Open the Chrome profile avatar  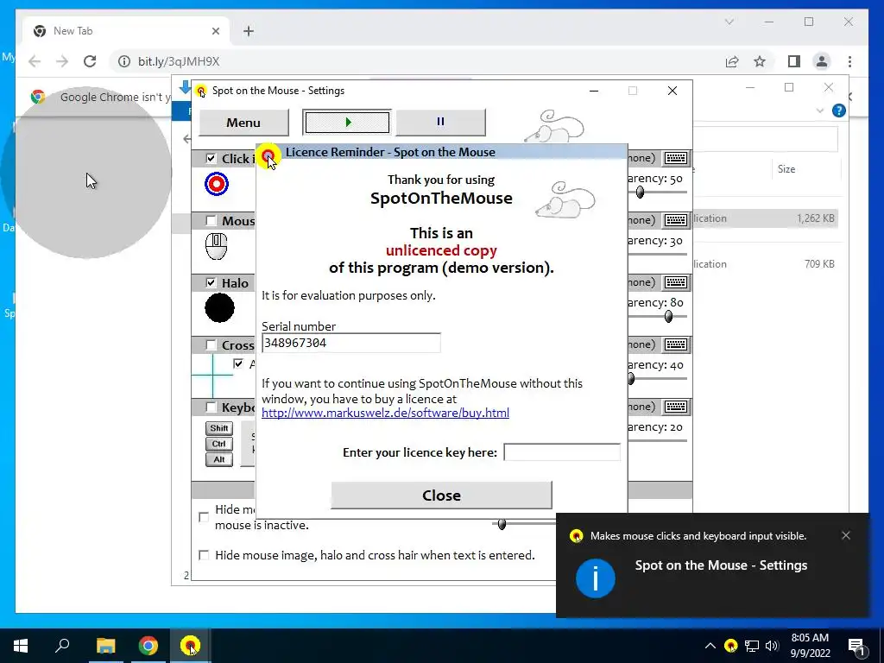822,61
